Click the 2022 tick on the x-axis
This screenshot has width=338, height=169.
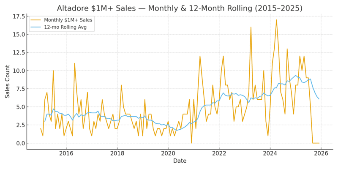219,153
